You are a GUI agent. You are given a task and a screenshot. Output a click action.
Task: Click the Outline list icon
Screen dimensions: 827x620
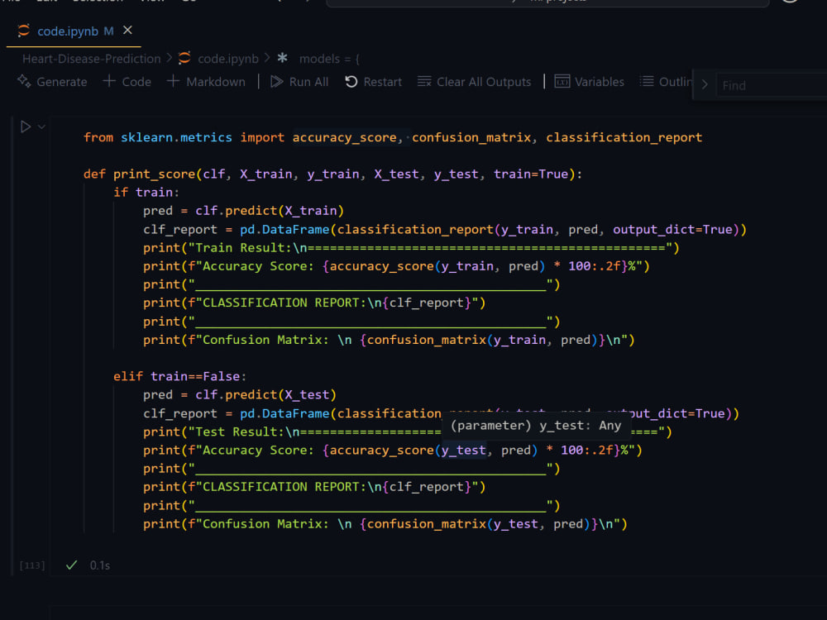click(x=647, y=82)
